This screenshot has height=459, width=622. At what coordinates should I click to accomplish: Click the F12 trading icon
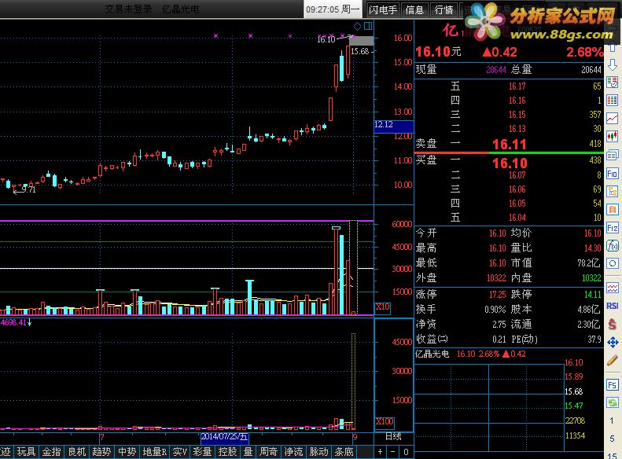tap(613, 228)
